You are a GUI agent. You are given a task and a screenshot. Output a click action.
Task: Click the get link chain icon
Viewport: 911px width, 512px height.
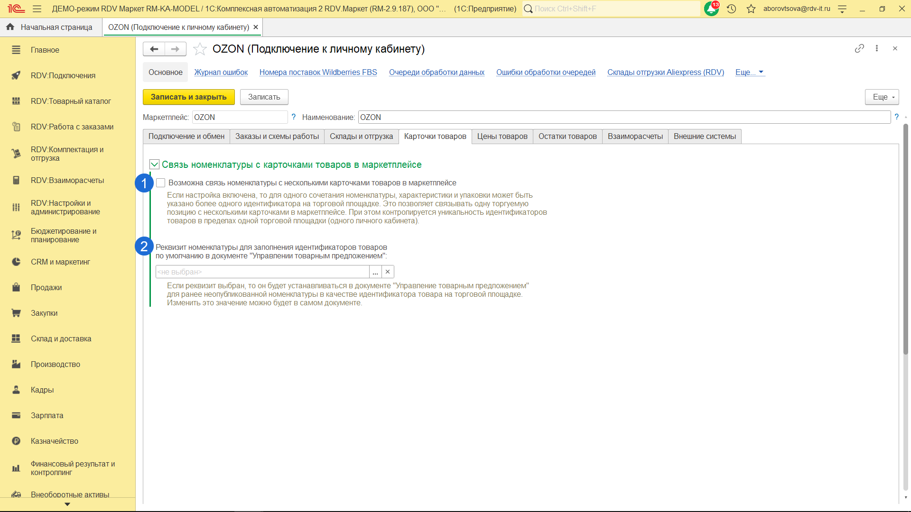[859, 48]
